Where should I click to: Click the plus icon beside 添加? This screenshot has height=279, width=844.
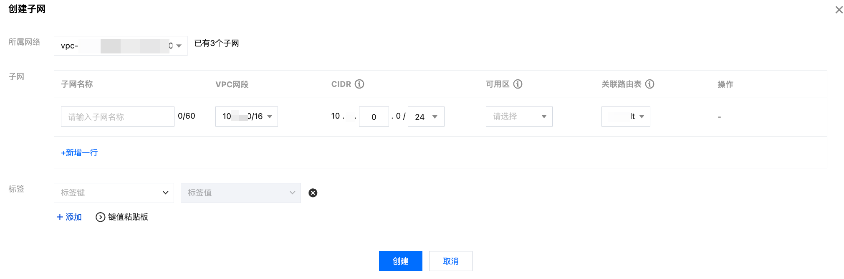click(x=60, y=217)
